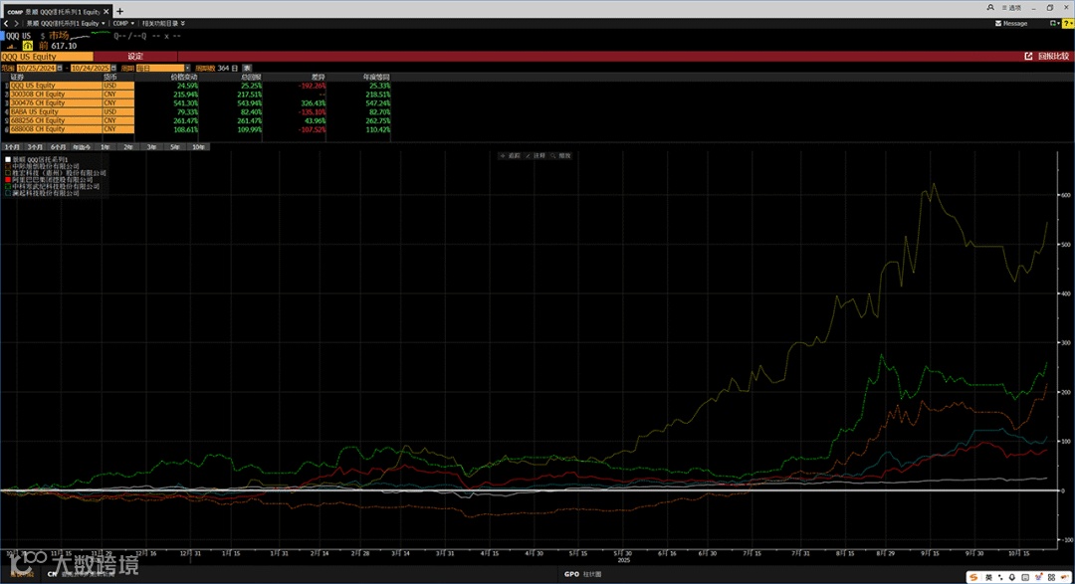Select the 688008 CH Equity security row
The height and width of the screenshot is (584, 1075).
[x=56, y=129]
